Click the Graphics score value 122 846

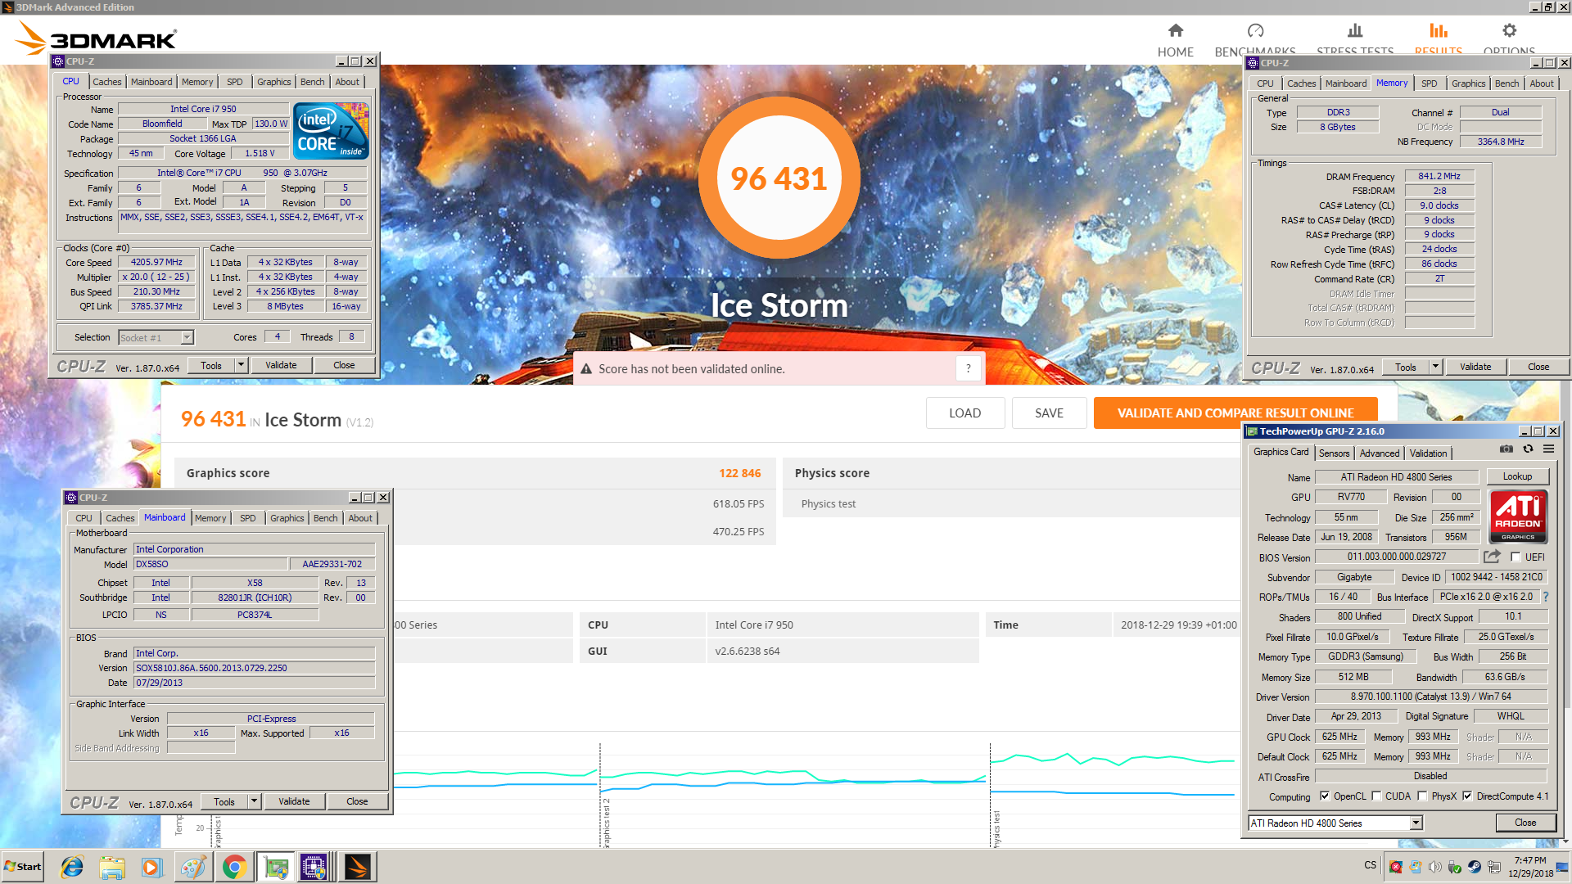tap(739, 473)
